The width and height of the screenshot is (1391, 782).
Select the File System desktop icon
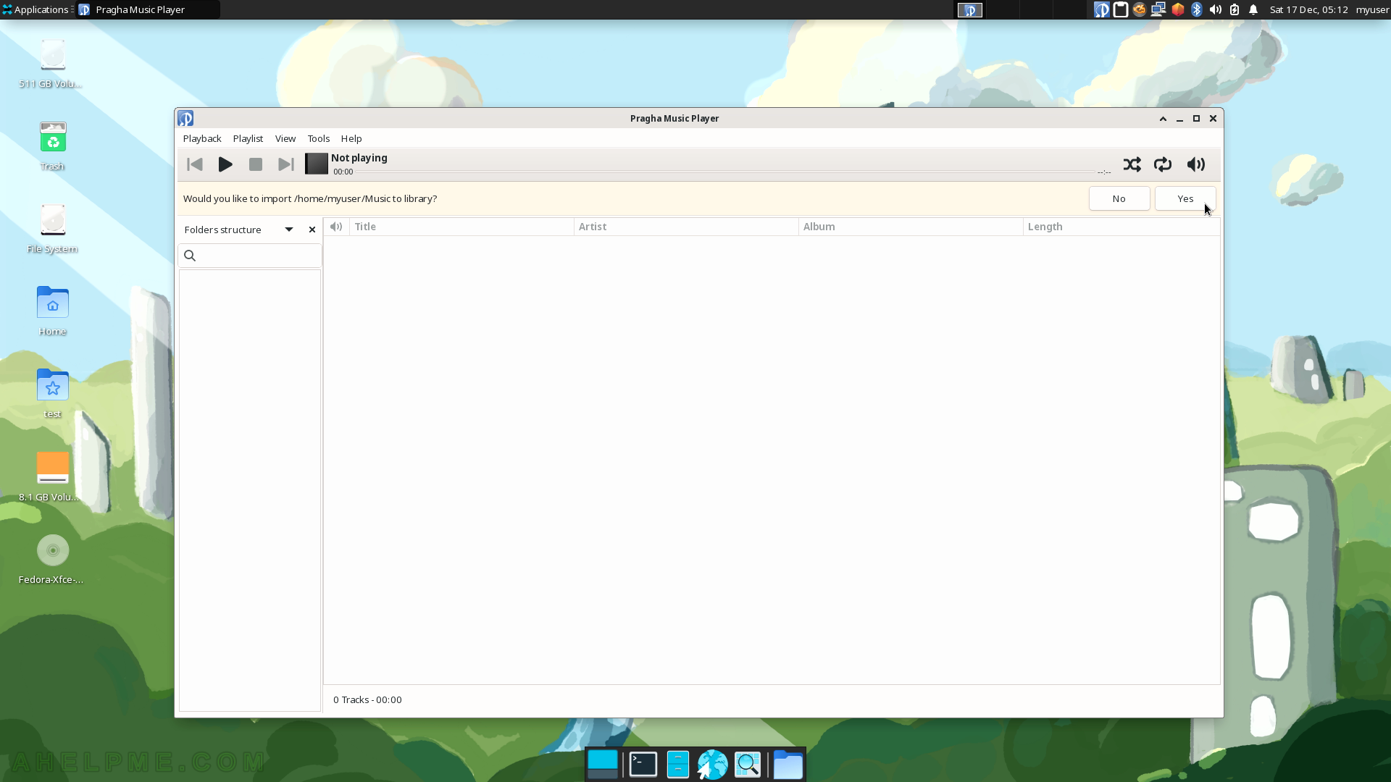coord(52,229)
